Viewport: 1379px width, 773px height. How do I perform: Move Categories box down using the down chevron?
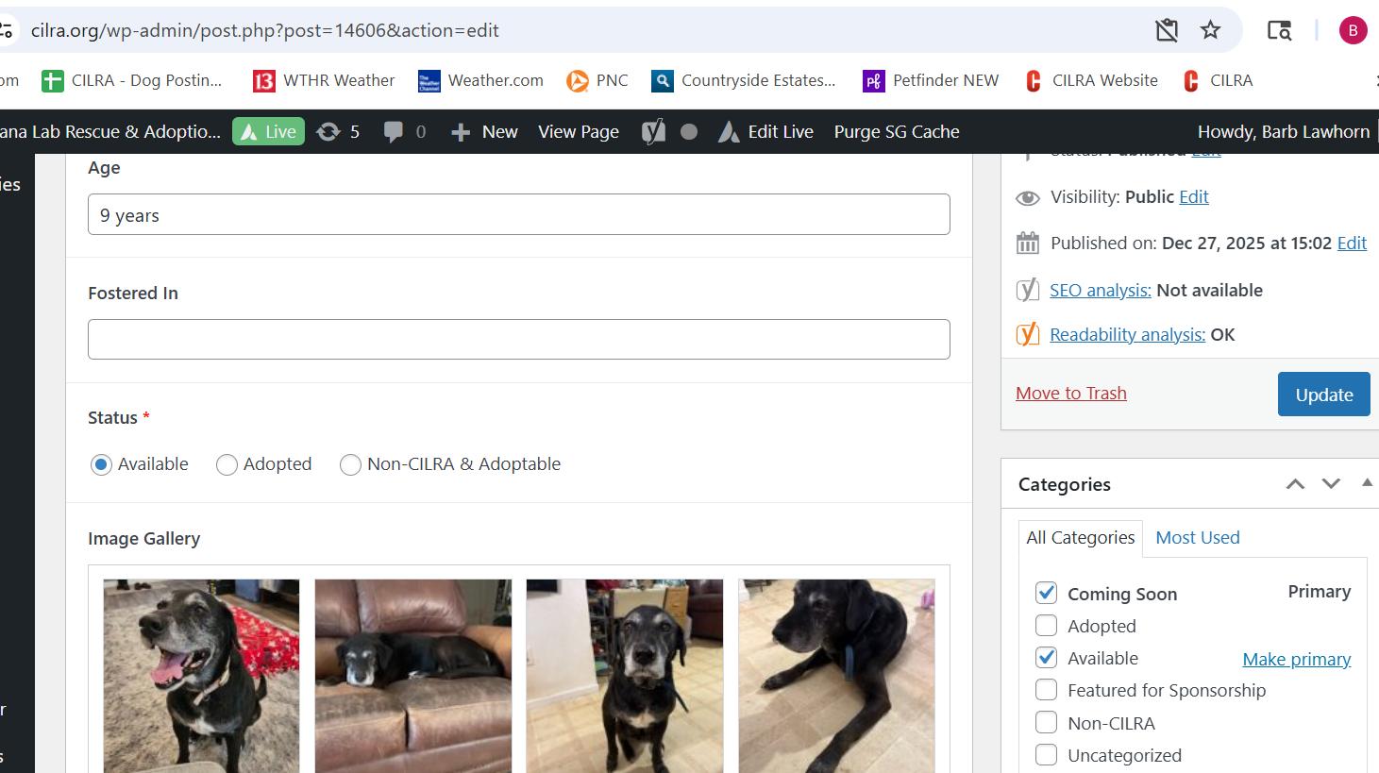pyautogui.click(x=1331, y=483)
